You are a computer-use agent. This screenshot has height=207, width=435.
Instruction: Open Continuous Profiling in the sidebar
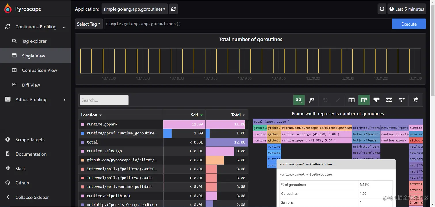pyautogui.click(x=36, y=27)
